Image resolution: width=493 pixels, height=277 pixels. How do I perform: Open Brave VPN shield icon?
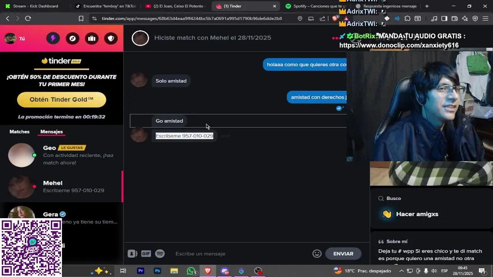tap(475, 18)
